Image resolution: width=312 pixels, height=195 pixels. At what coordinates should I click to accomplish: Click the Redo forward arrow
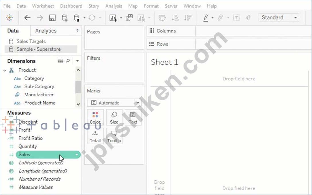coord(40,18)
